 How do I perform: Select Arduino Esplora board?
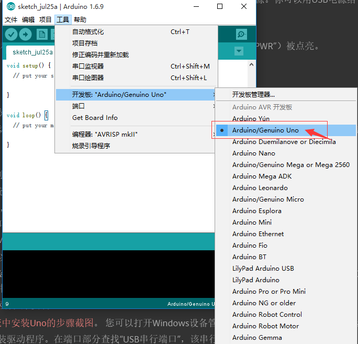pos(286,211)
